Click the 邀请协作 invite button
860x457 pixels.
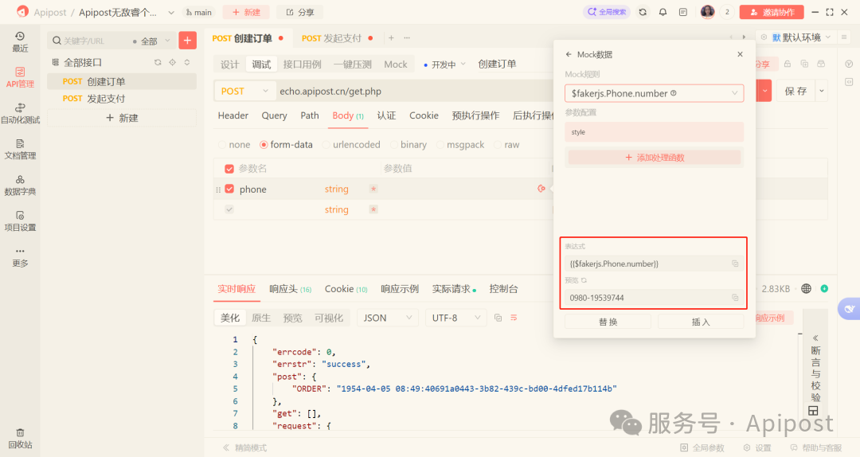click(x=772, y=12)
